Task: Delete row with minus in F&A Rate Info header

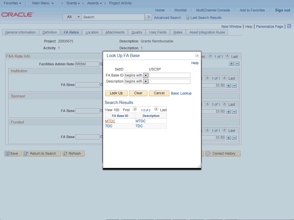Action: pos(237,64)
